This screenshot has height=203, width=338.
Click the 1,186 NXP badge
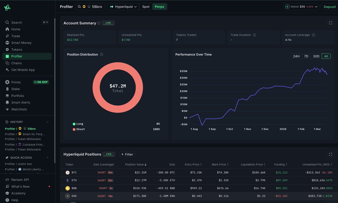(41, 82)
